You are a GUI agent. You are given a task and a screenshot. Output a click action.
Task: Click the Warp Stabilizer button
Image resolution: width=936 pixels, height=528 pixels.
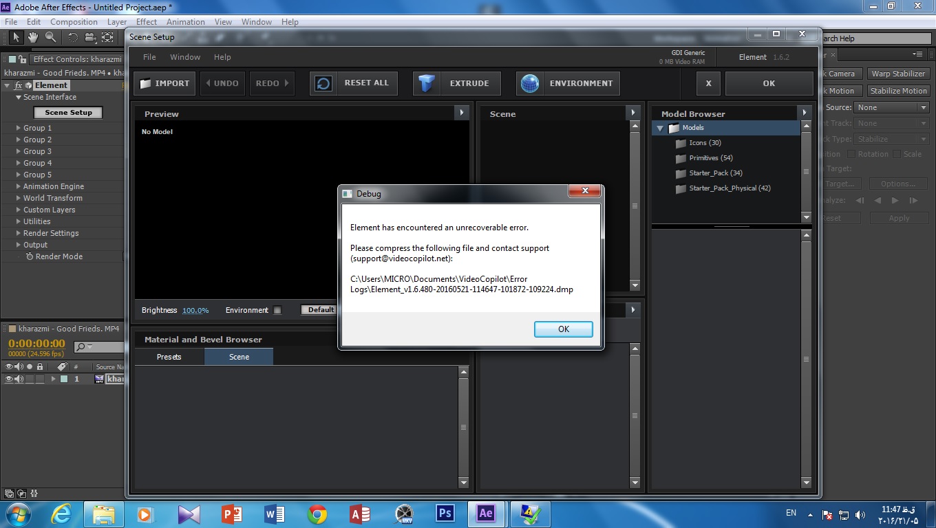click(x=898, y=74)
